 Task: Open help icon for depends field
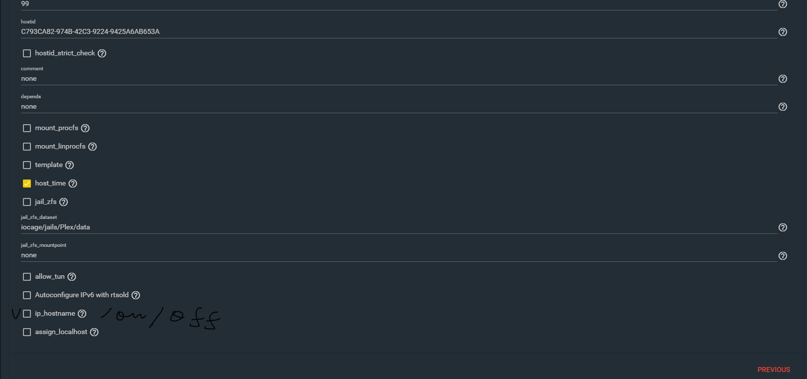pos(783,107)
